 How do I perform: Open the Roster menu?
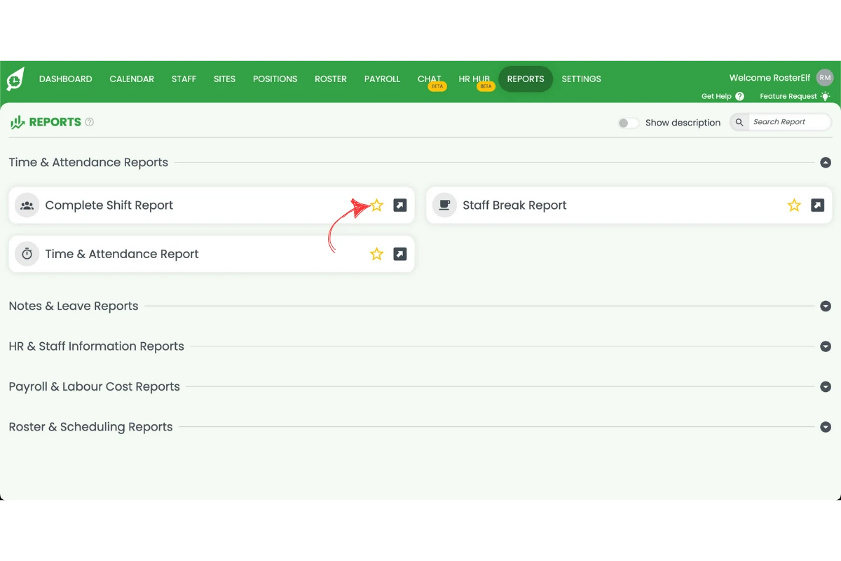point(331,79)
